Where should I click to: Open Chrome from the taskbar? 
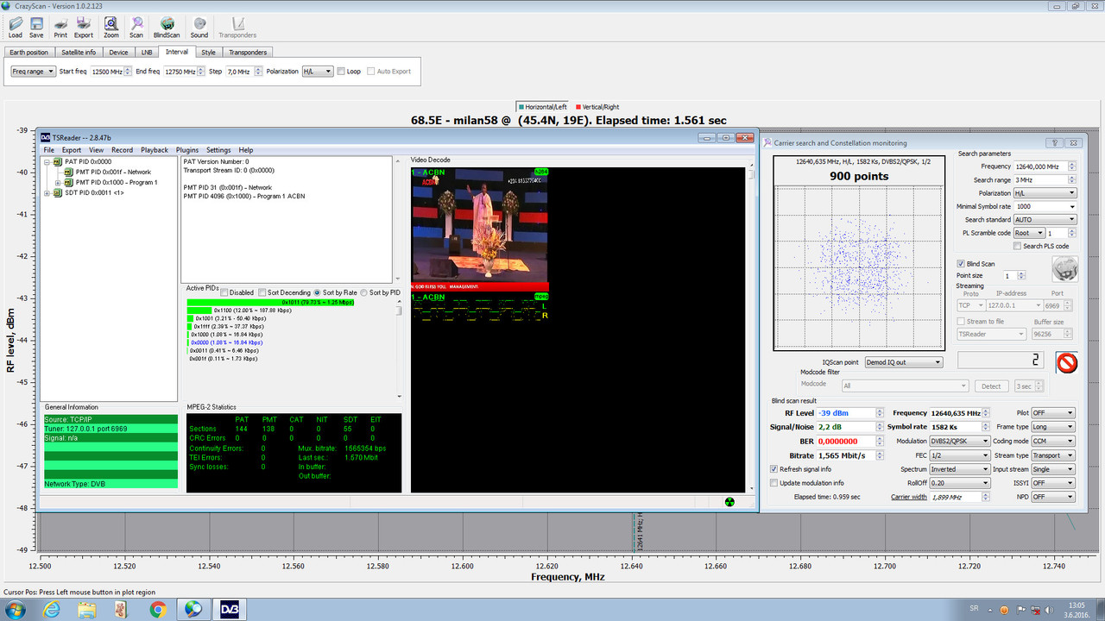[158, 610]
